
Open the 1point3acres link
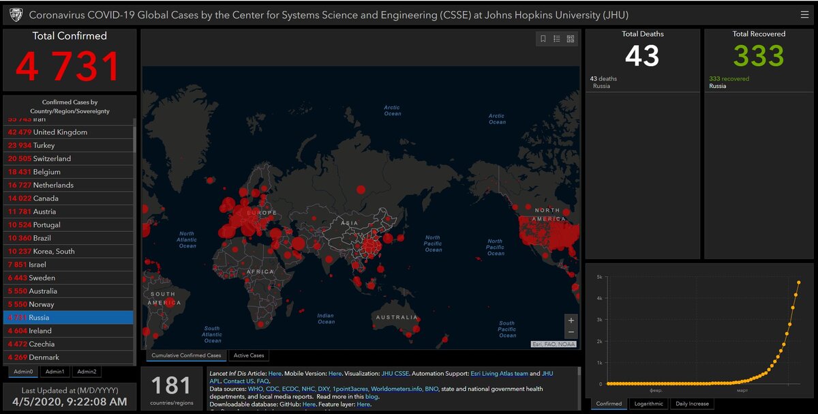point(350,389)
